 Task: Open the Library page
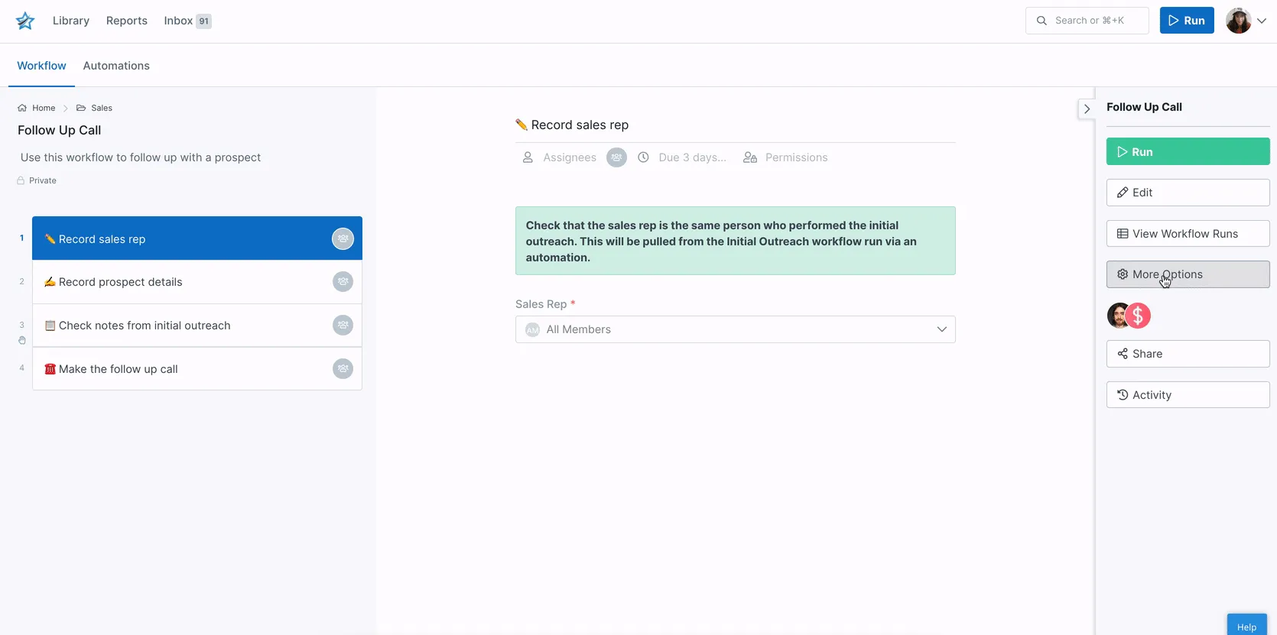pyautogui.click(x=71, y=21)
